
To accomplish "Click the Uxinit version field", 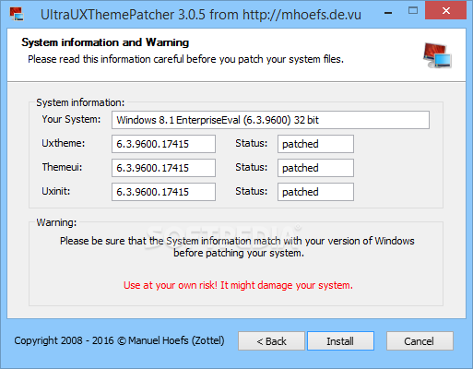I will [163, 192].
